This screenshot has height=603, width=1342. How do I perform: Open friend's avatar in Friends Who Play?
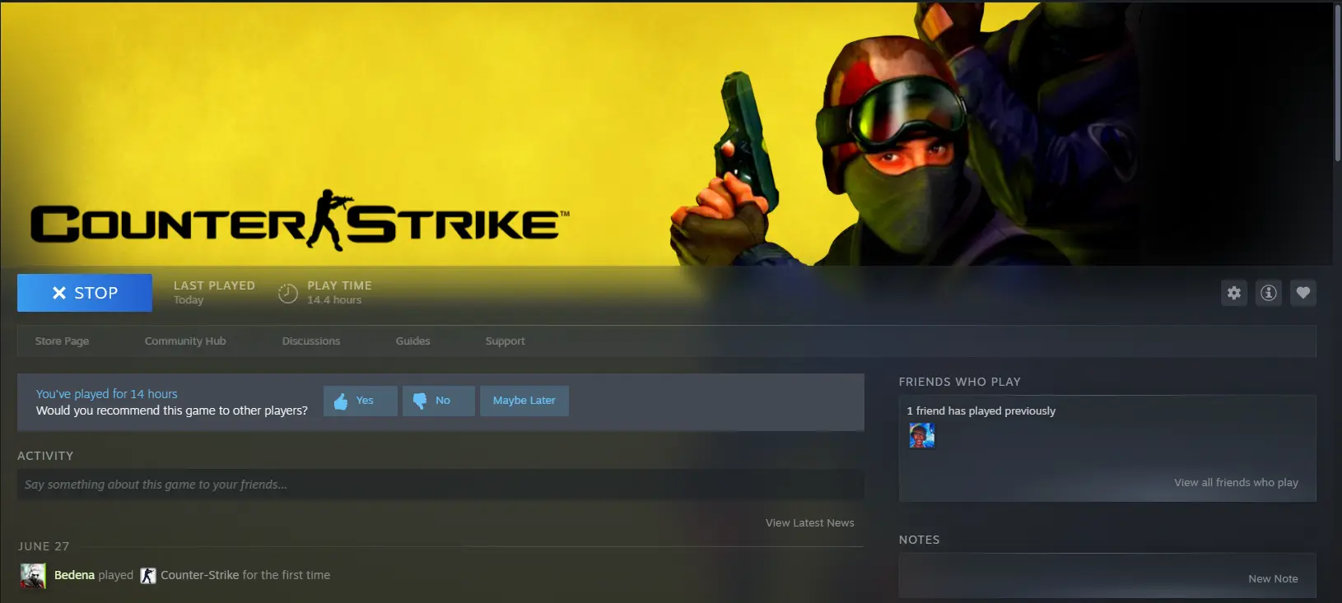pos(921,436)
